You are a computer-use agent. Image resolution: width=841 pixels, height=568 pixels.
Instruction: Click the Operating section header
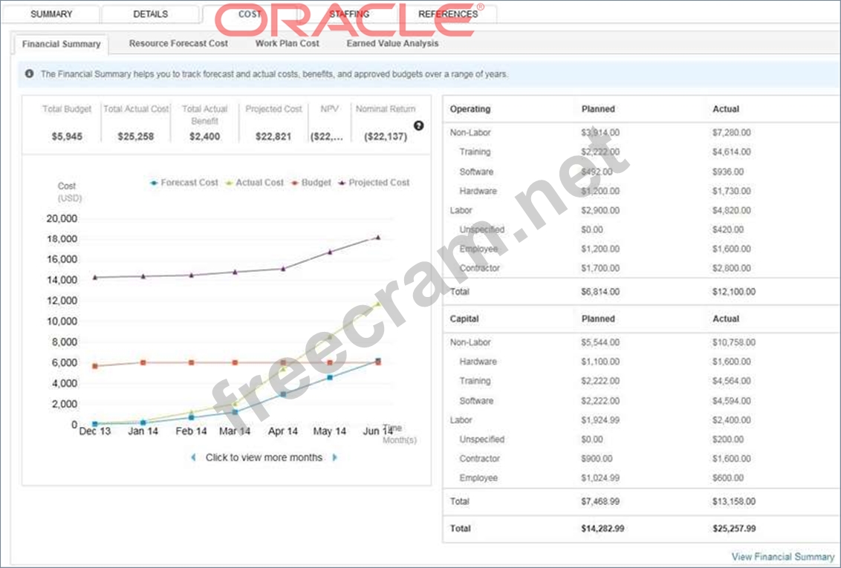(470, 109)
